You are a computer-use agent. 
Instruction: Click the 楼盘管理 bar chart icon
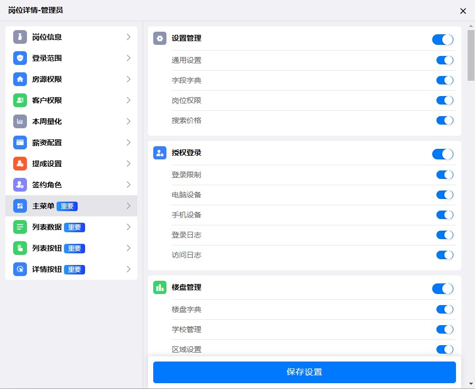(x=160, y=288)
